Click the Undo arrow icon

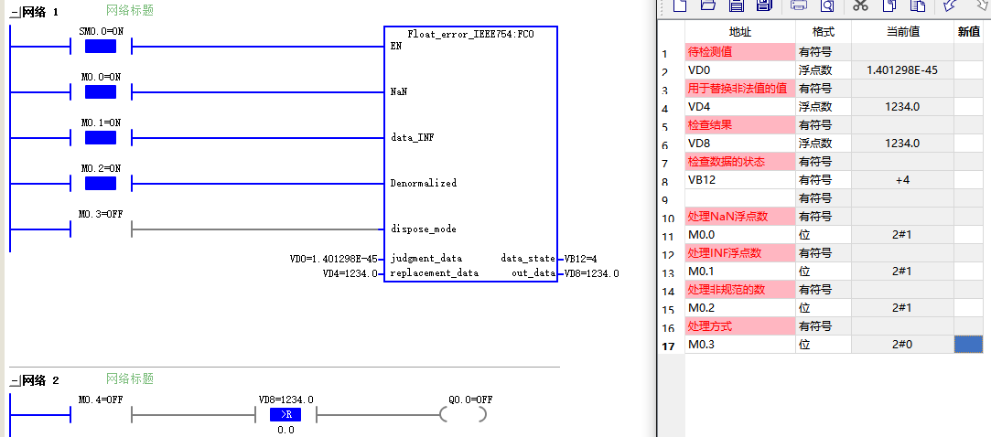pos(949,5)
